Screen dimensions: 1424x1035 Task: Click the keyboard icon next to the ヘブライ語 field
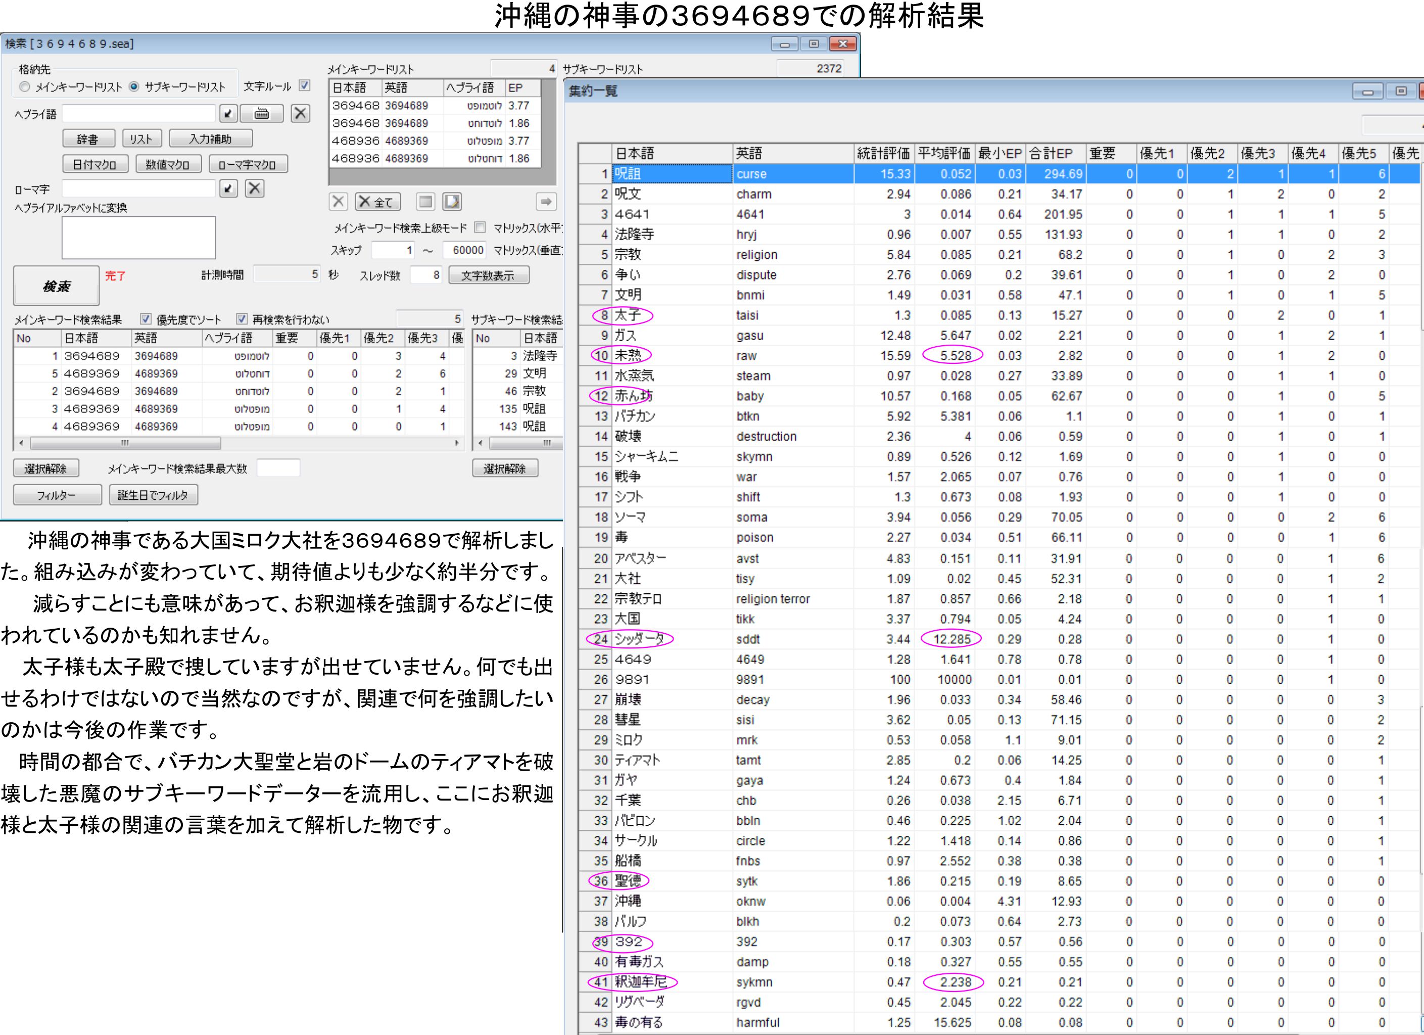(262, 114)
